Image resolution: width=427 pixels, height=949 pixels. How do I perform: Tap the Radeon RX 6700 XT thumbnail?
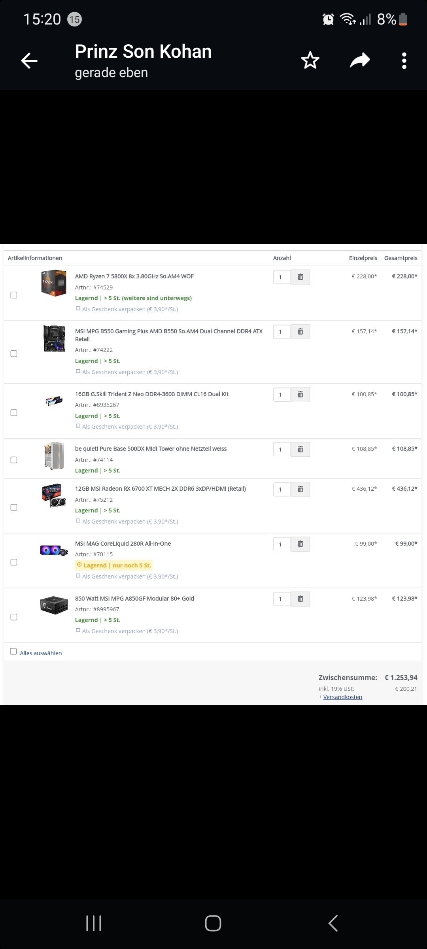54,495
